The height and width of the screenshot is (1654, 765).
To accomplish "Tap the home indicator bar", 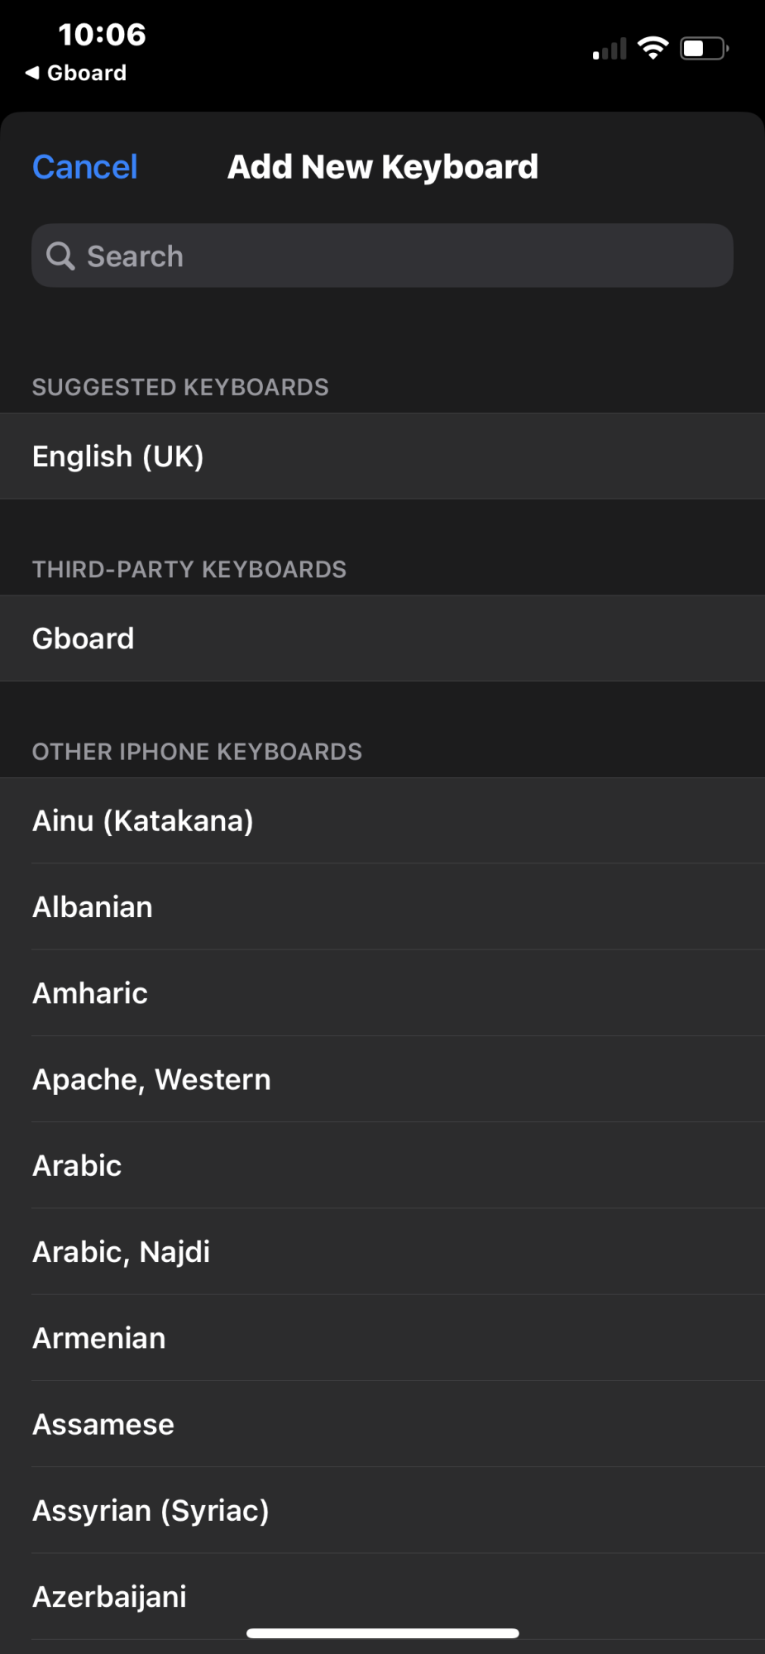I will [382, 1632].
